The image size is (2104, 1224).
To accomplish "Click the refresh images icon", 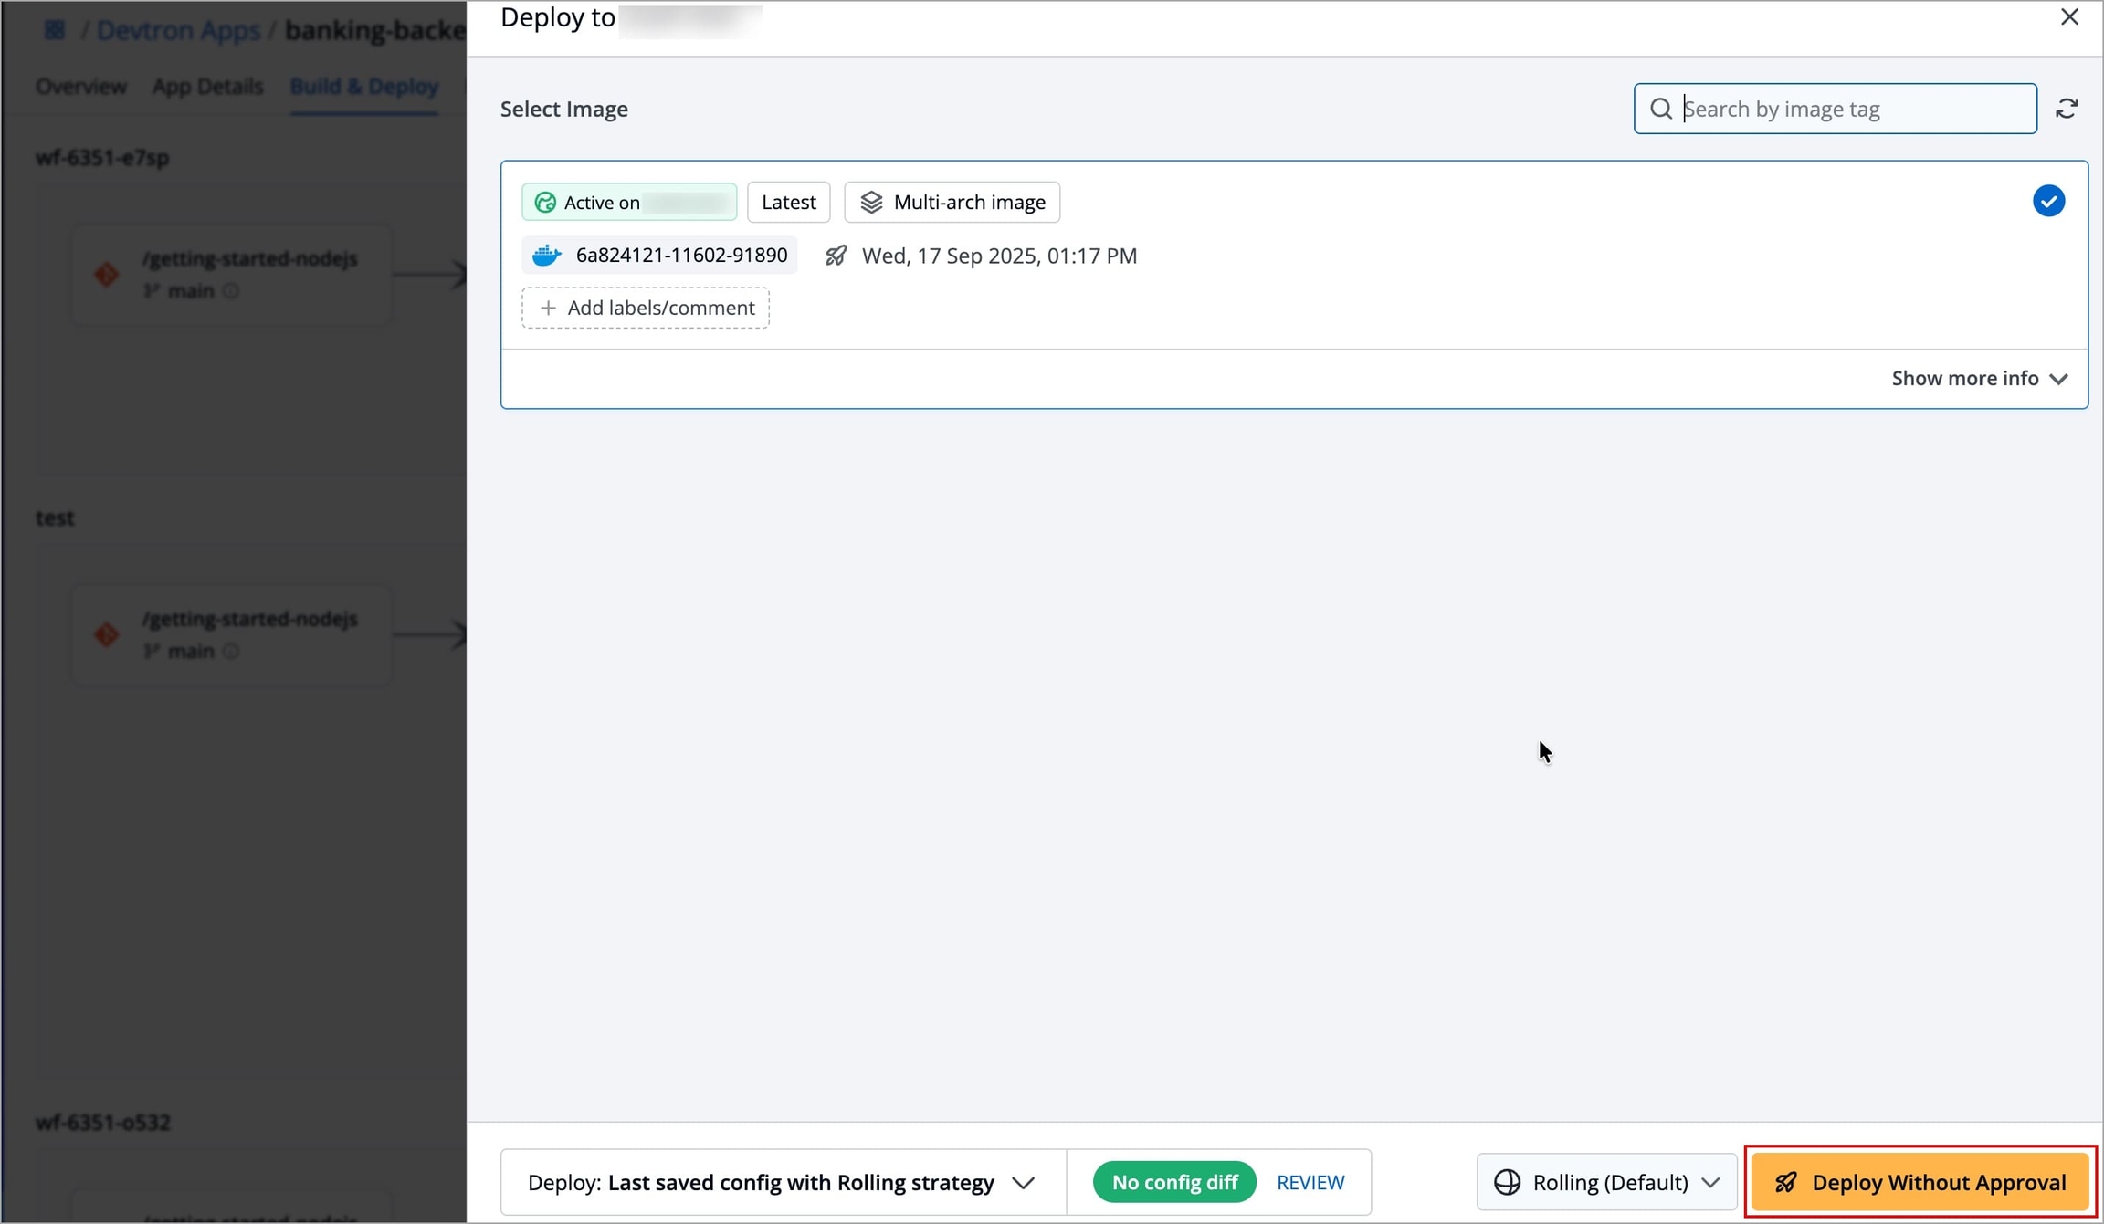I will [x=2067, y=109].
